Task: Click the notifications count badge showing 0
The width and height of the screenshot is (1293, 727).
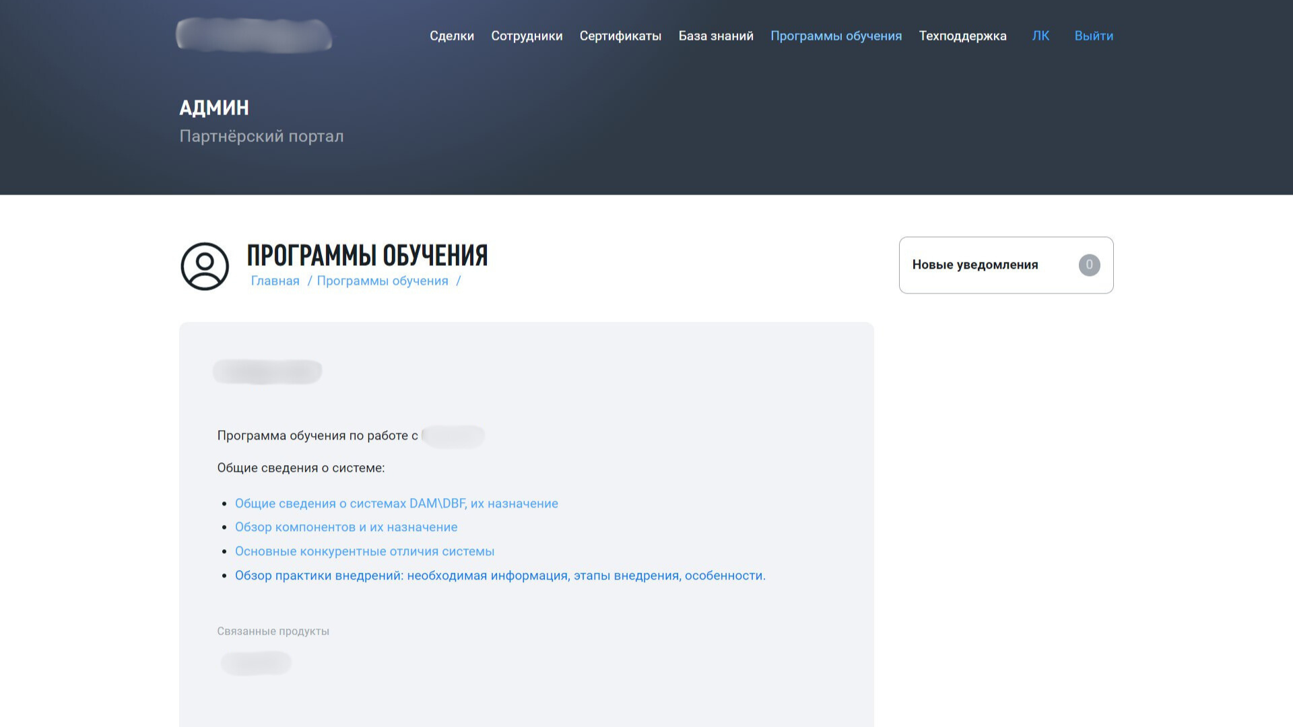Action: (x=1089, y=265)
